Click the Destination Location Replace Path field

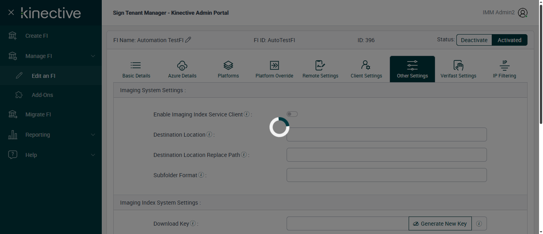[386, 155]
